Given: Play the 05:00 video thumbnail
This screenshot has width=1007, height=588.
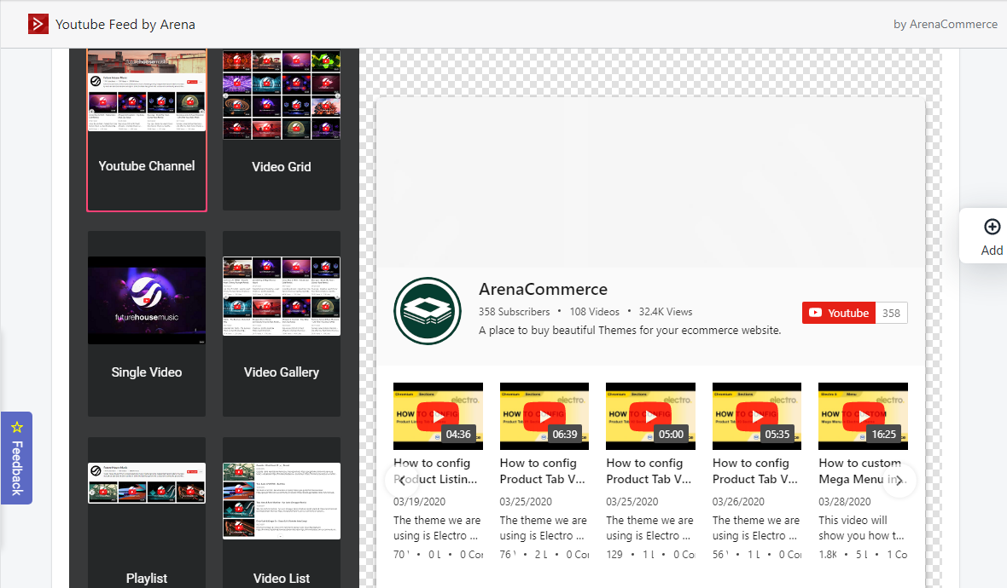Looking at the screenshot, I should (650, 416).
